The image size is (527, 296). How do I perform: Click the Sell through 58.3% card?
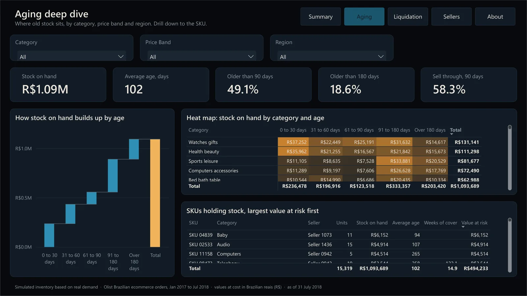point(469,85)
